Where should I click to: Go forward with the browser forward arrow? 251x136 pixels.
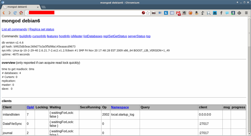pos(9,13)
